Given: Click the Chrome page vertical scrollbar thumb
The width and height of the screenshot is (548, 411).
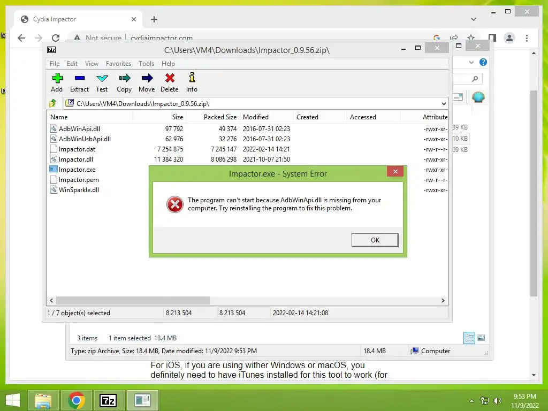Looking at the screenshot, I should (x=534, y=193).
